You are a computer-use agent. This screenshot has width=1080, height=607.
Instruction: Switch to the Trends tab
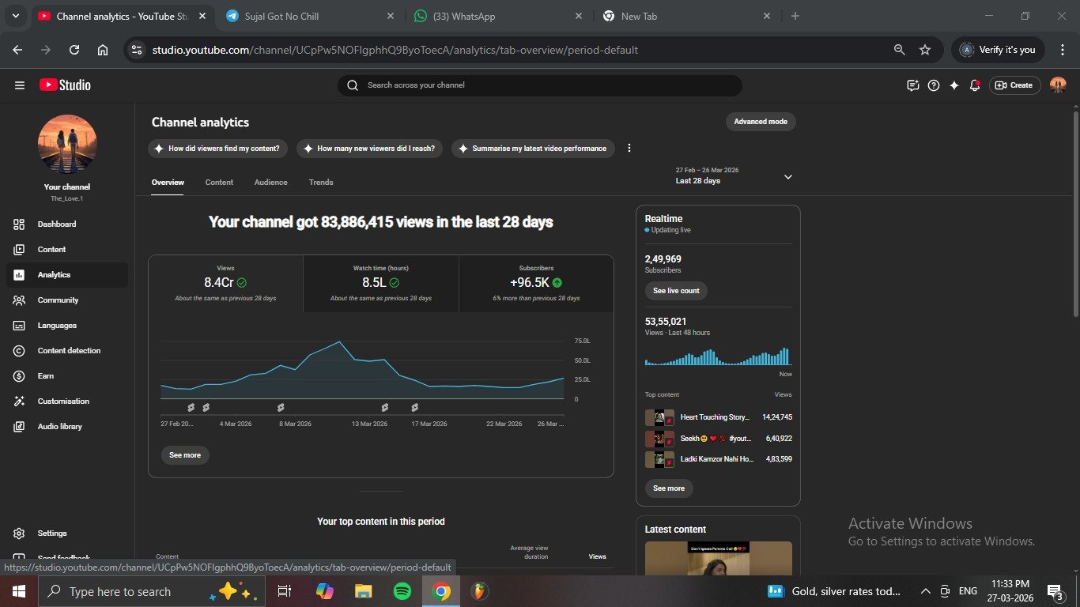pos(320,183)
